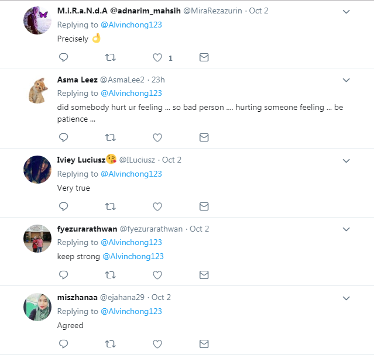This screenshot has height=355, width=374.
Task: Open @Alvinchong123 mention in "keep strong" tweet
Action: (133, 256)
